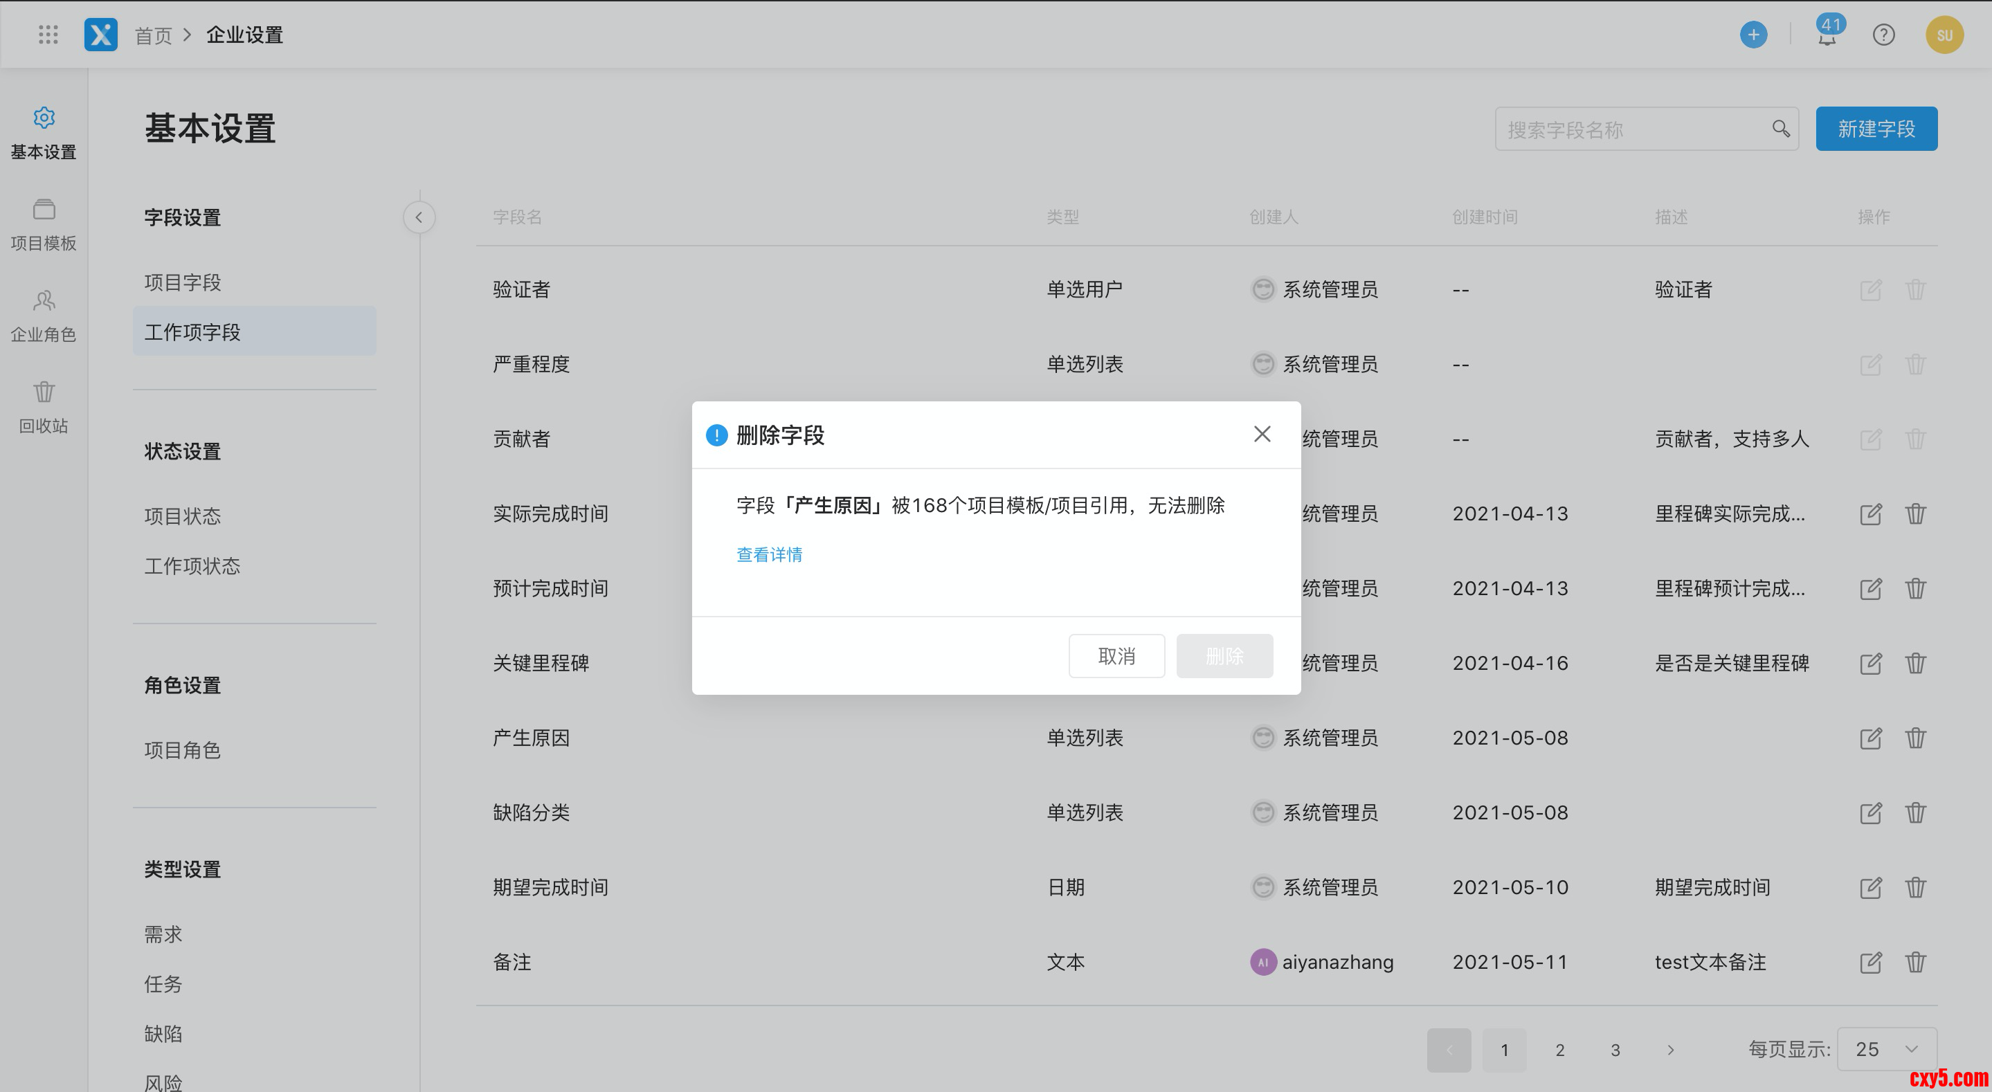Open the 查看详情 link
This screenshot has height=1092, width=1992.
point(769,554)
